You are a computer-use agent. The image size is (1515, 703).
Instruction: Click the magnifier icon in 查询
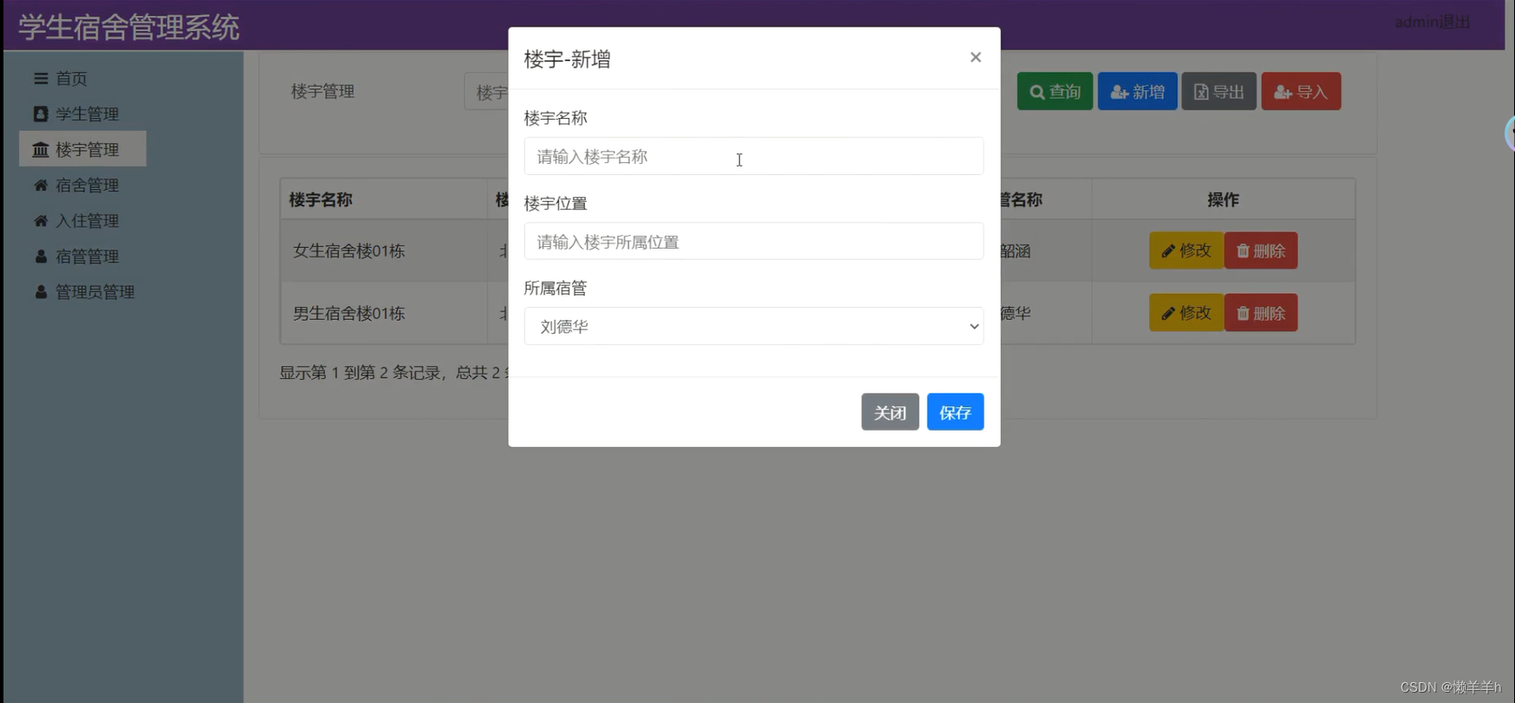coord(1037,92)
